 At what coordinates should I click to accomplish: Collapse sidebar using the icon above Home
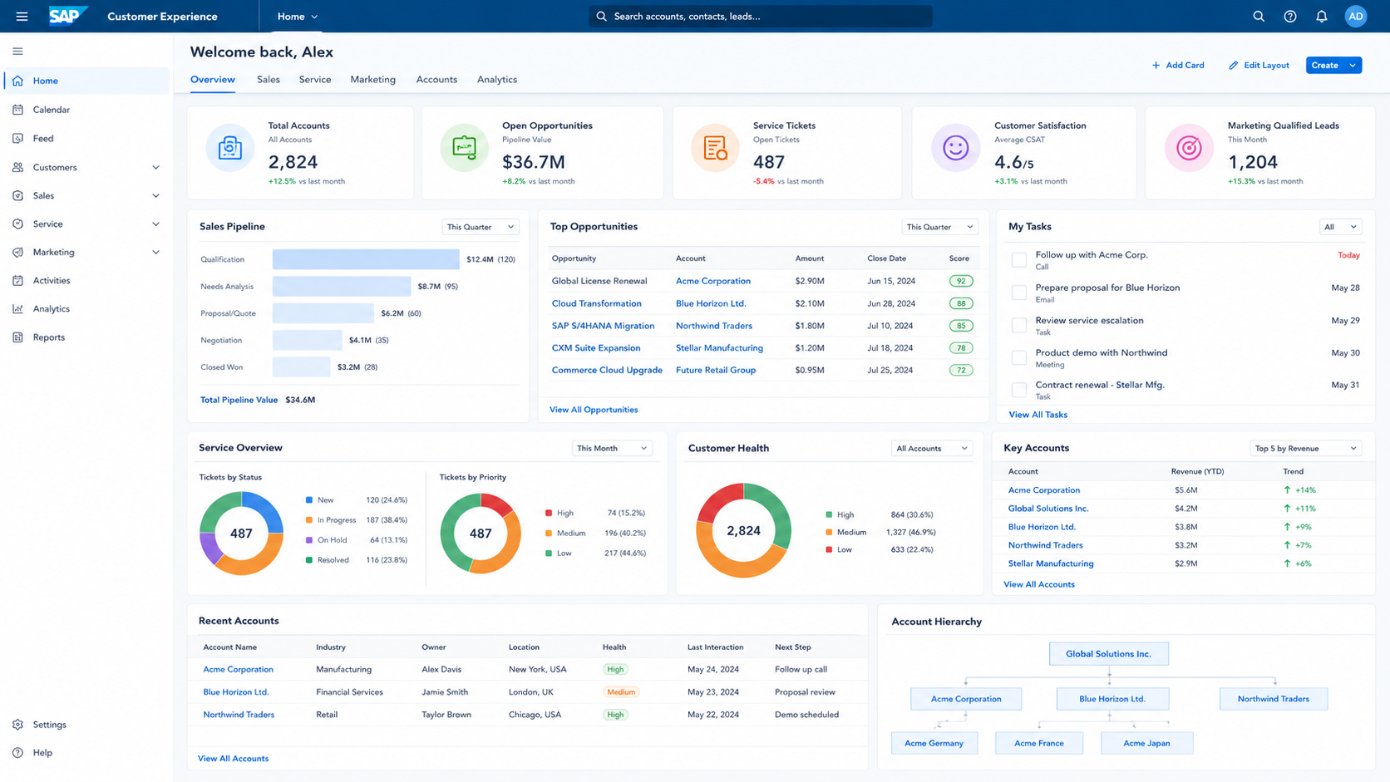point(17,52)
